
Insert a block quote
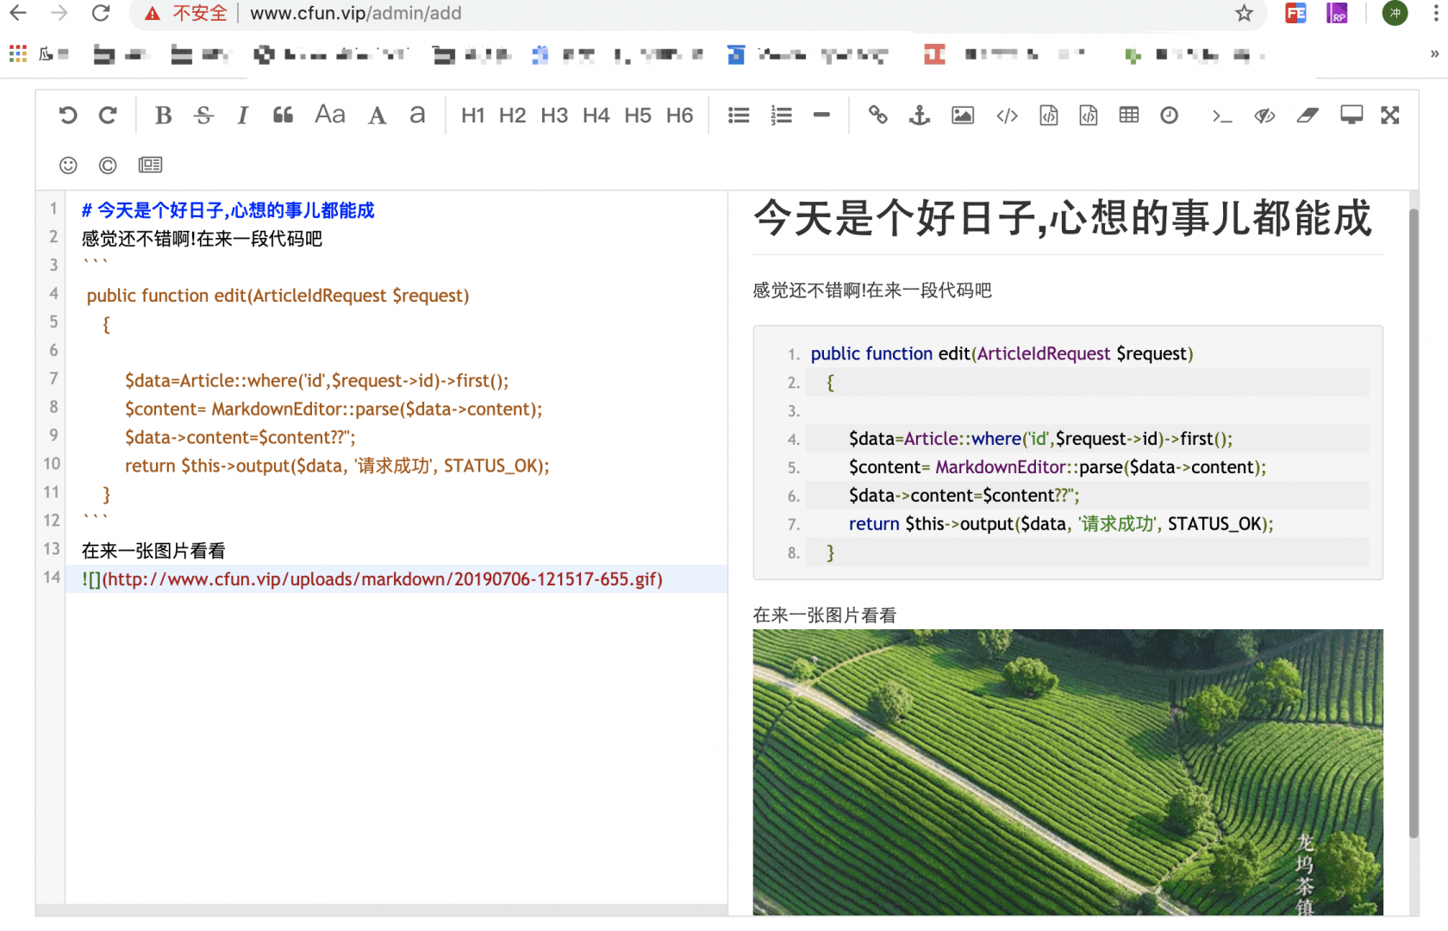[x=284, y=116]
